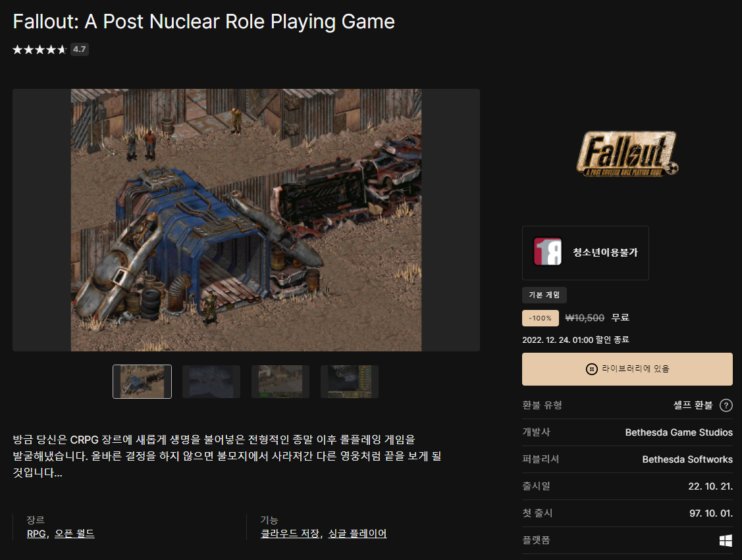Click the game title heading text

click(203, 22)
